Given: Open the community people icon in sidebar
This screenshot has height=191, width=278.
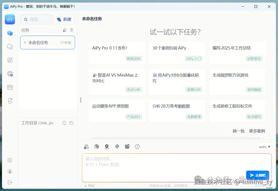Looking at the screenshot, I should tap(10, 87).
